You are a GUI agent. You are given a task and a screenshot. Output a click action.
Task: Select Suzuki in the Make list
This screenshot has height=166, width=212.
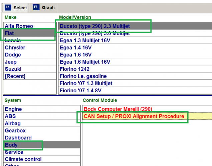pyautogui.click(x=13, y=69)
